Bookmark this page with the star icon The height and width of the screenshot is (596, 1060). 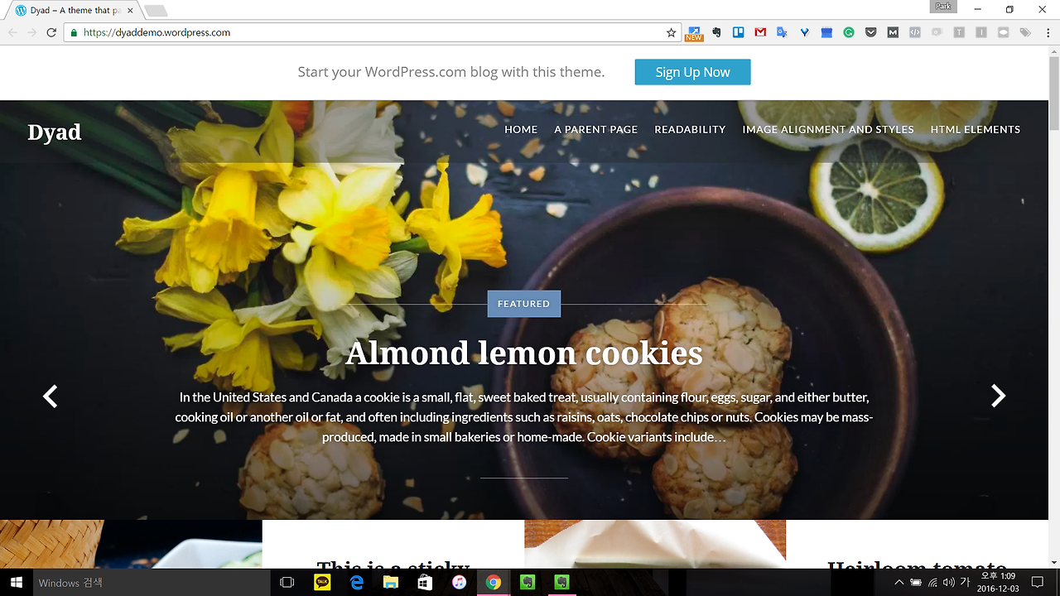point(672,32)
